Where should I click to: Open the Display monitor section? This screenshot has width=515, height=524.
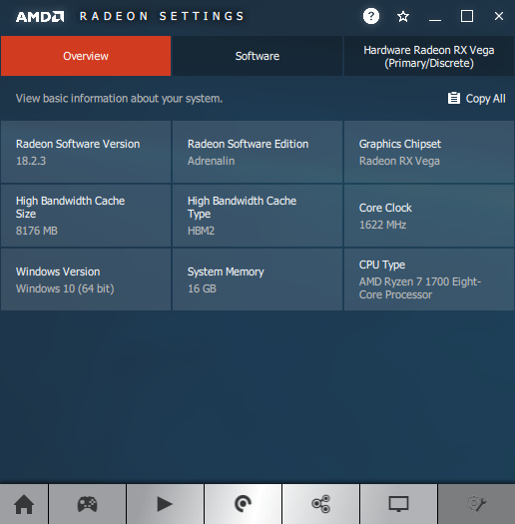click(x=398, y=504)
